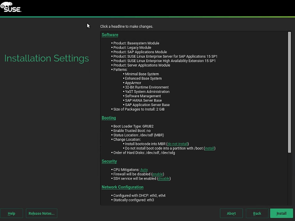Click the settings list scrollbar thumb
The width and height of the screenshot is (295, 221).
[x=289, y=91]
